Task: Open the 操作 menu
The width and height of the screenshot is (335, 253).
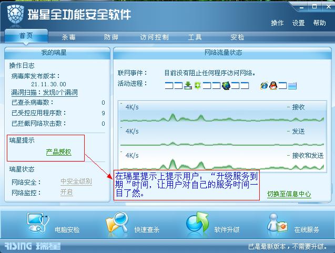Action: click(277, 23)
